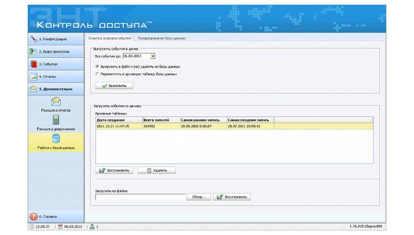Open Рассылка уведомлений phone icon
The image size is (414, 235).
[56, 119]
